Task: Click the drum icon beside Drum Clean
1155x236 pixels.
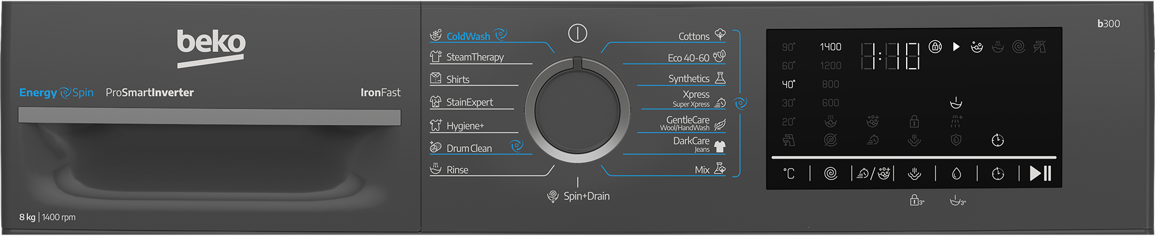Action: [436, 147]
